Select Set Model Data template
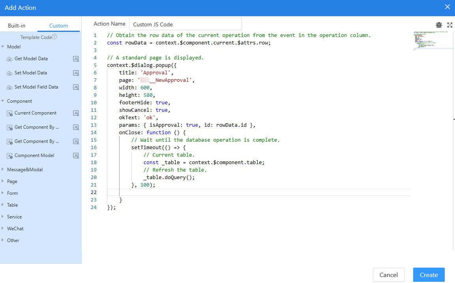 point(31,73)
